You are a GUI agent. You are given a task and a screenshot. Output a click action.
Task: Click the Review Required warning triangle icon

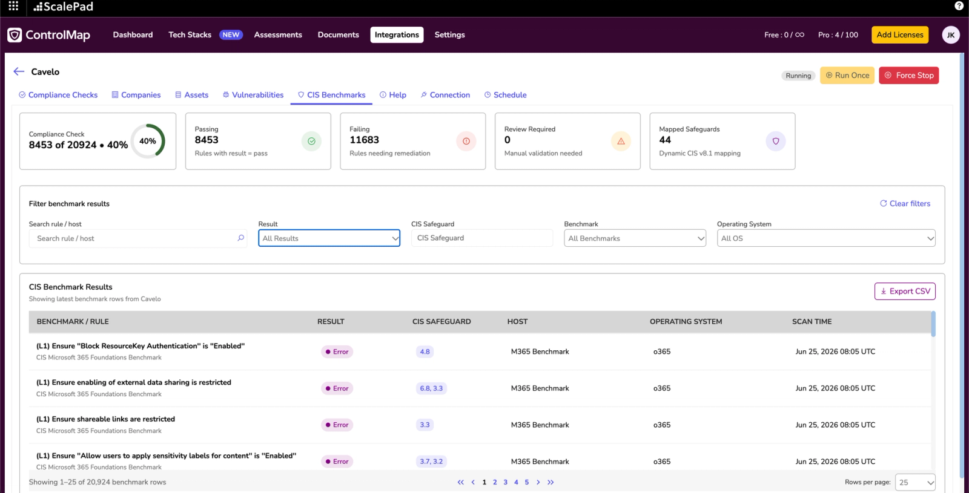621,141
